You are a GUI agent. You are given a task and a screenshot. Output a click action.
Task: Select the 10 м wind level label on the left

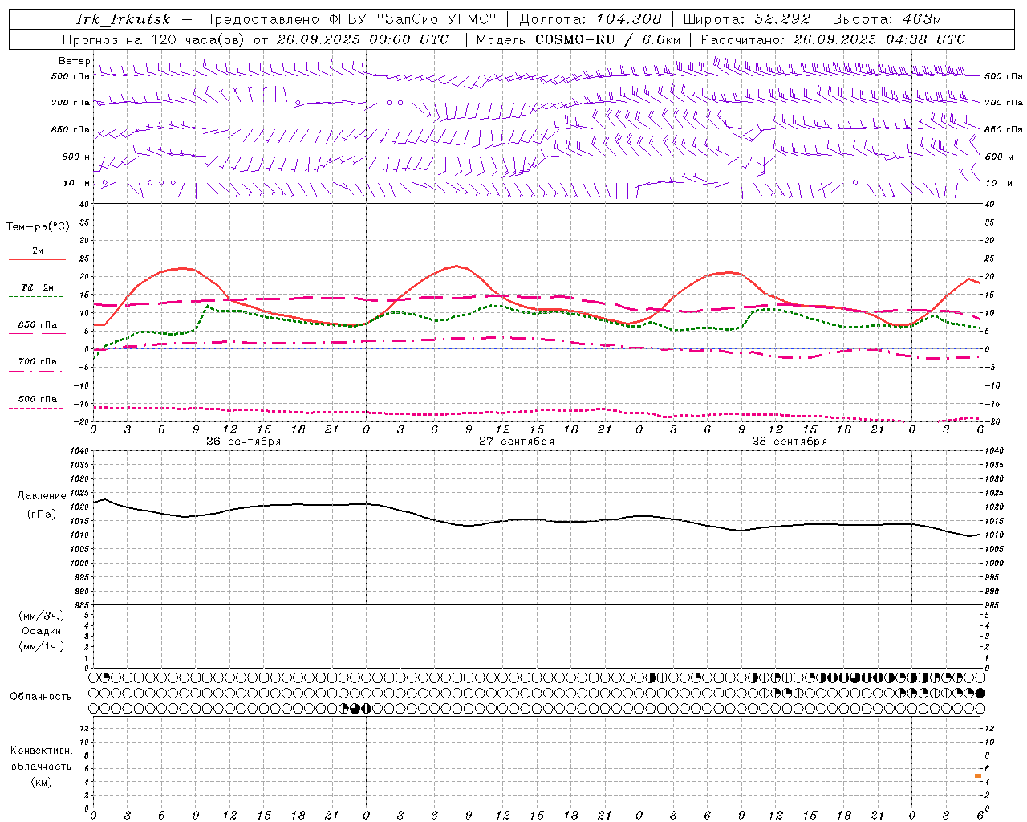(x=76, y=183)
